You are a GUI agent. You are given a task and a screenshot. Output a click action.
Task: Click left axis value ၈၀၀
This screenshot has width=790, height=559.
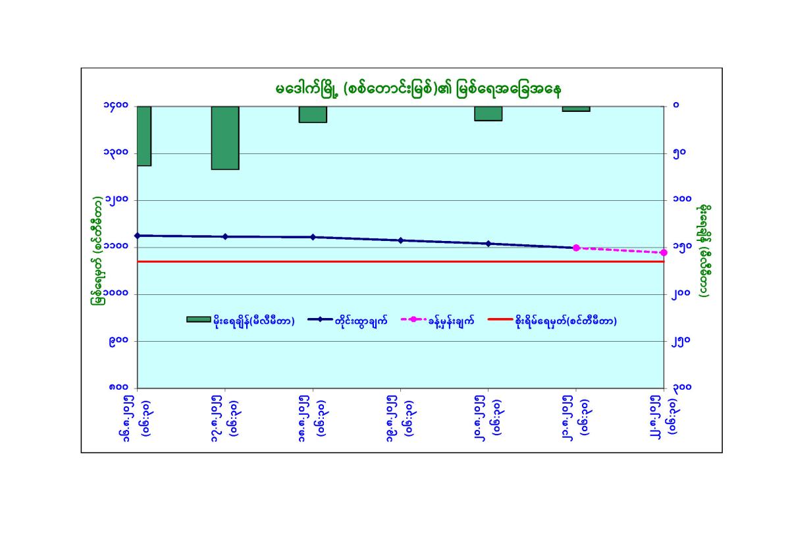click(118, 388)
